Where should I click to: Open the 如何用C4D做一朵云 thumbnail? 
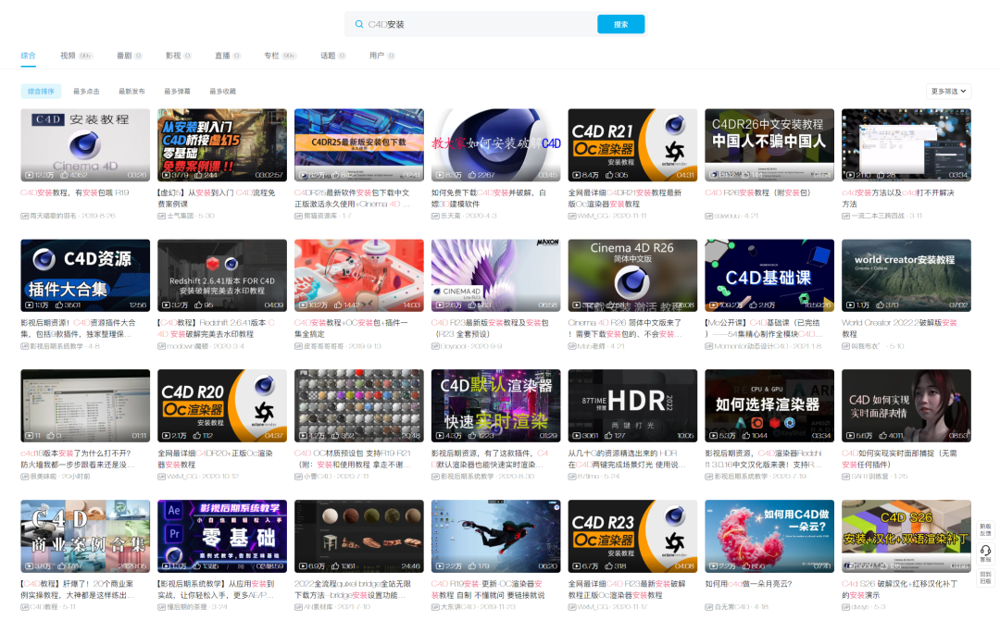769,536
